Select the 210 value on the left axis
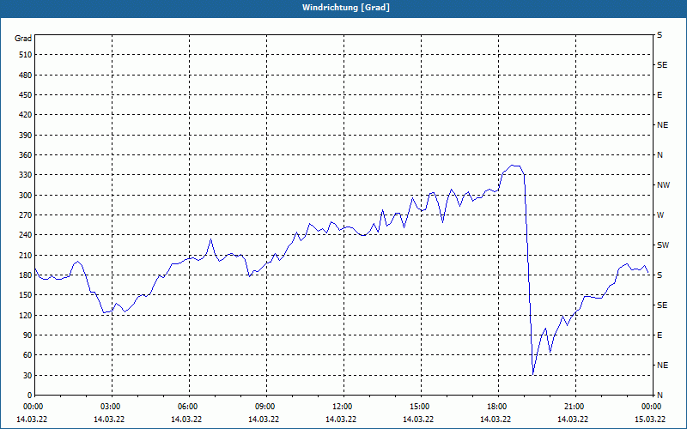This screenshot has width=687, height=429. pos(26,255)
